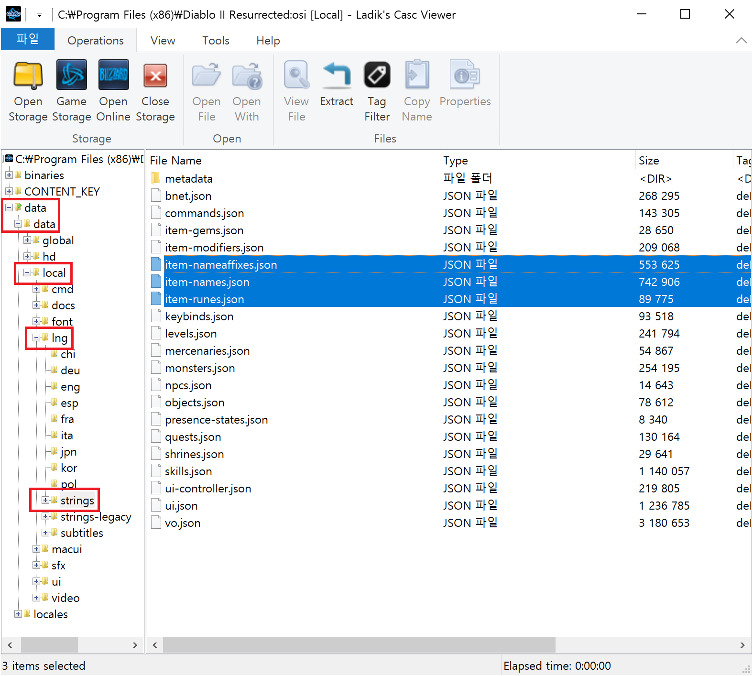753x676 pixels.
Task: Sort by the Type column header
Action: click(537, 161)
